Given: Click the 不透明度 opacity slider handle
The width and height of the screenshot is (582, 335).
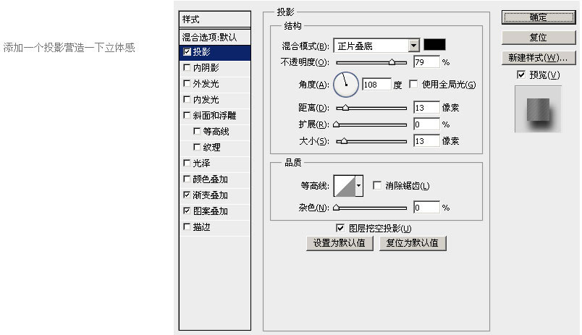Looking at the screenshot, I should coord(392,62).
